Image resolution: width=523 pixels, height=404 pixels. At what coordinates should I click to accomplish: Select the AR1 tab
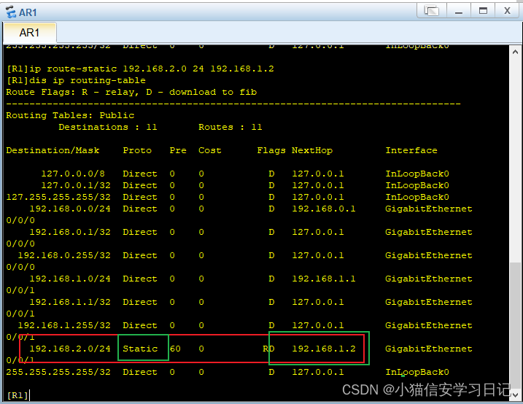[x=29, y=33]
